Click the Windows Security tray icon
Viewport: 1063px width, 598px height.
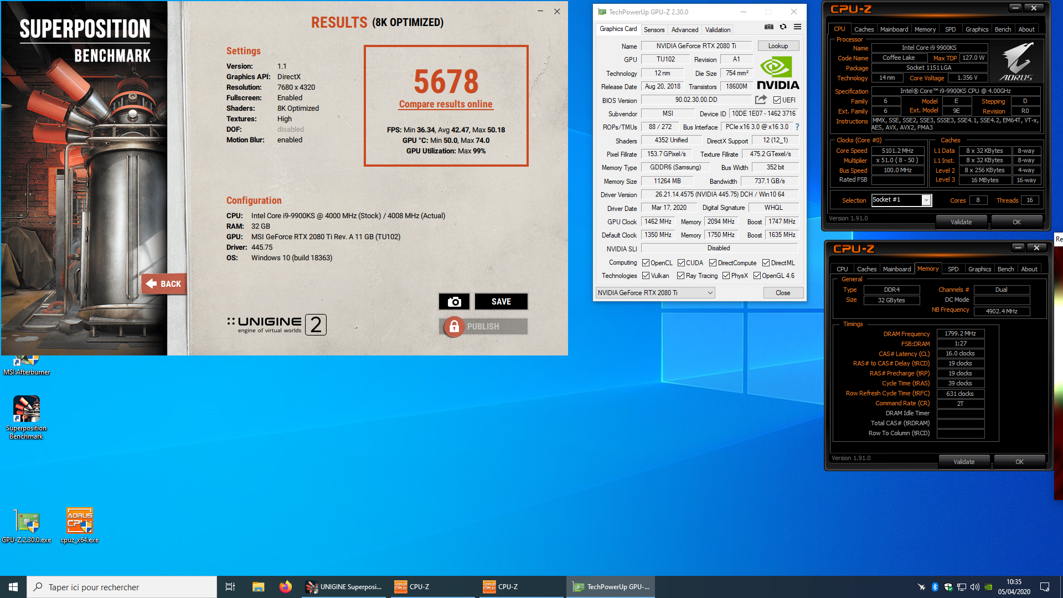click(948, 587)
